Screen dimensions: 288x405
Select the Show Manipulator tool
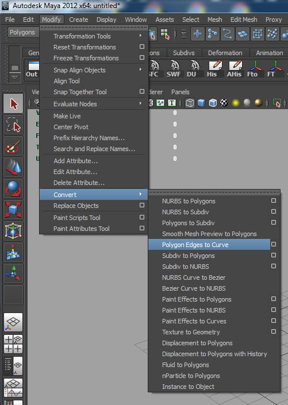[13, 273]
